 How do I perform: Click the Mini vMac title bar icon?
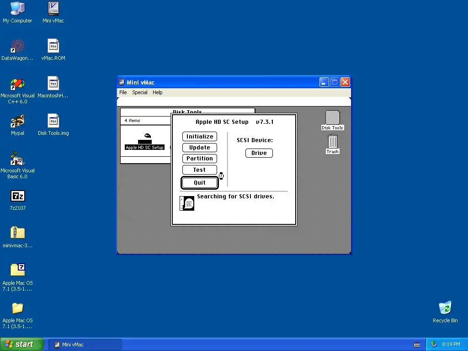[122, 82]
